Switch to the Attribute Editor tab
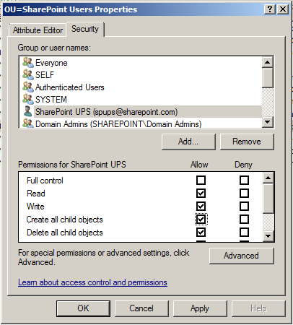Screen dimensions: 293x325 point(38,30)
